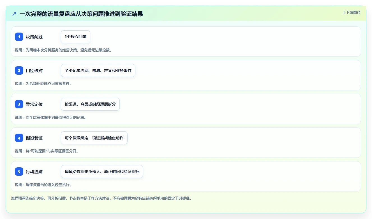Image resolution: width=372 pixels, height=219 pixels.
Task: Click the 1个核心问题 chip
Action: [x=75, y=37]
